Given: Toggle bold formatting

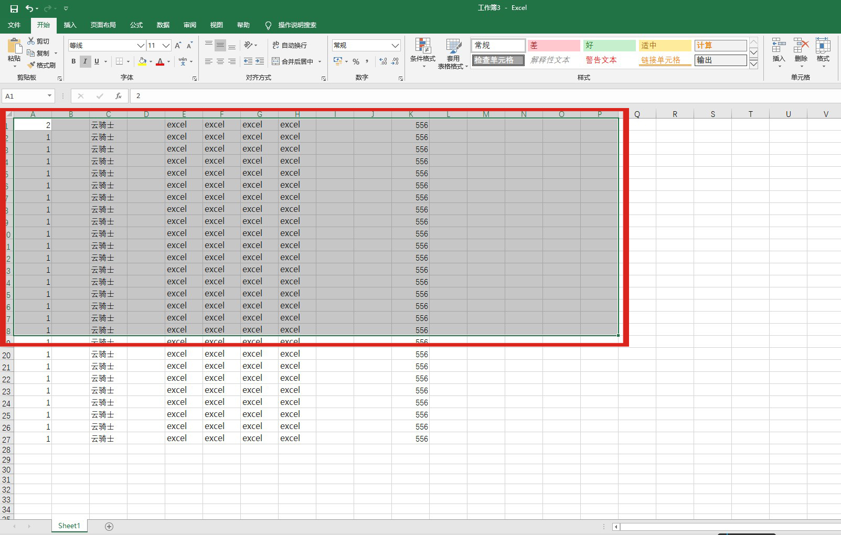Looking at the screenshot, I should click(73, 61).
